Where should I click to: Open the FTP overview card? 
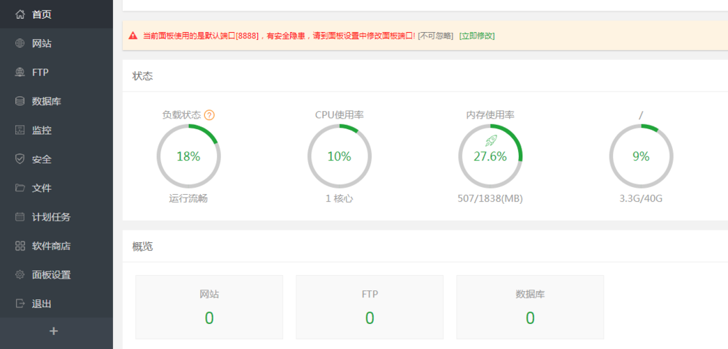tap(370, 306)
